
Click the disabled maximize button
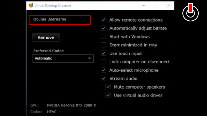[156, 5]
